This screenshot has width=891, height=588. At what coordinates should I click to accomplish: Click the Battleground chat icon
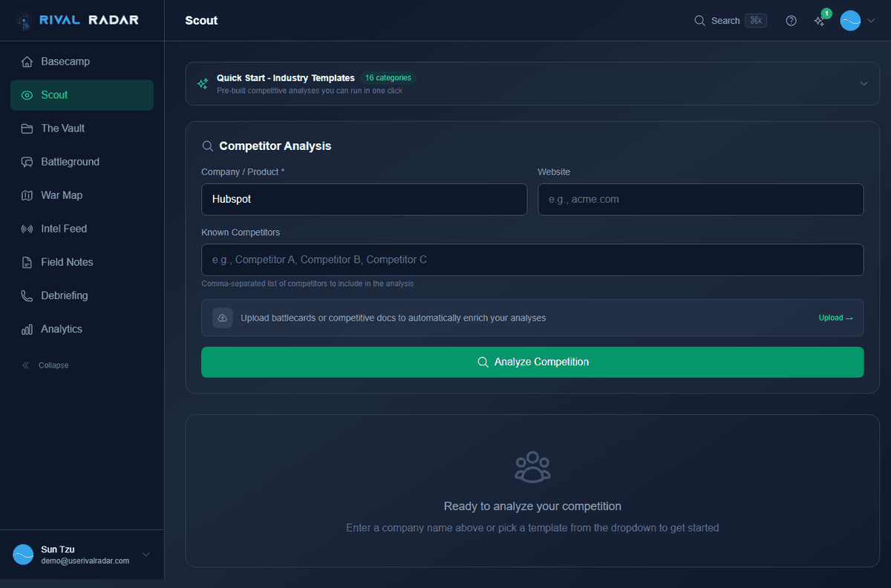click(x=27, y=161)
